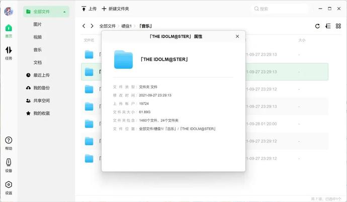The height and width of the screenshot is (202, 347).
Task: Click the 文件夹 文件 type value
Action: [148, 87]
